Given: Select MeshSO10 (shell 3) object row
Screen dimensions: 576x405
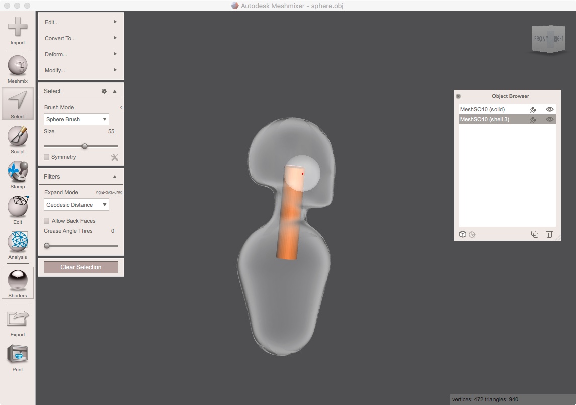Looking at the screenshot, I should (x=507, y=119).
